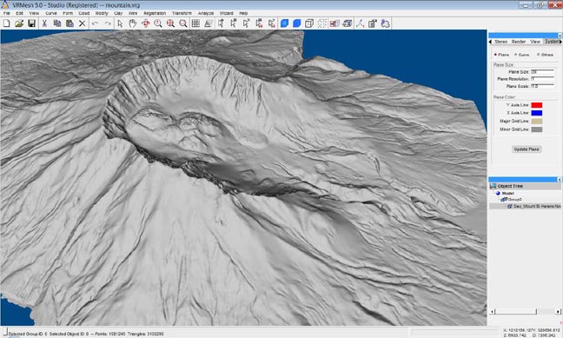Change the Y Axis Line red color swatch
Image resolution: width=563 pixels, height=338 pixels.
point(536,105)
